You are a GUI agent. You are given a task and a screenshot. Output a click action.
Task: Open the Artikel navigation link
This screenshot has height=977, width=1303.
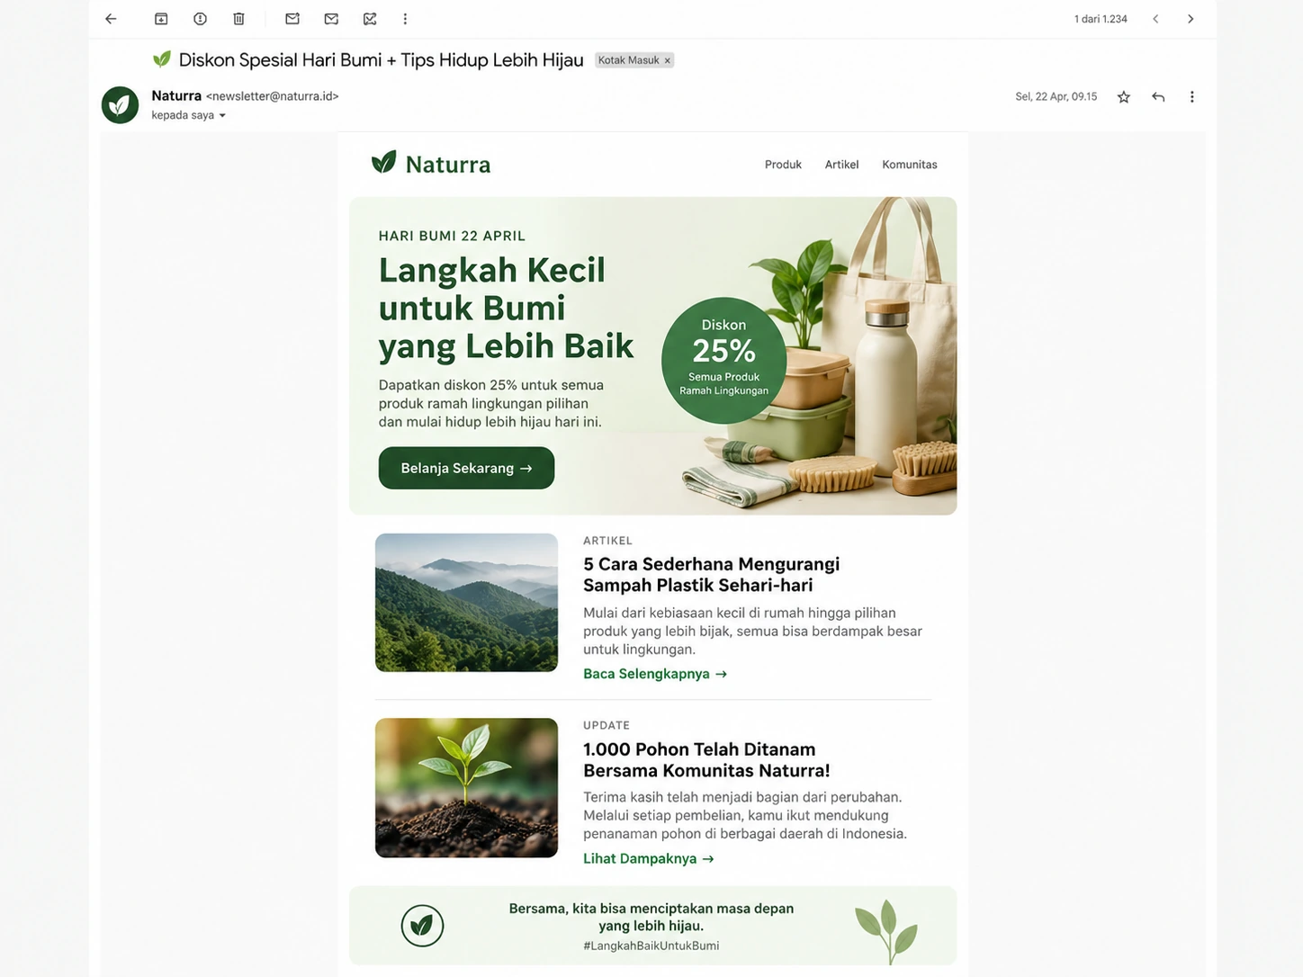pos(842,165)
